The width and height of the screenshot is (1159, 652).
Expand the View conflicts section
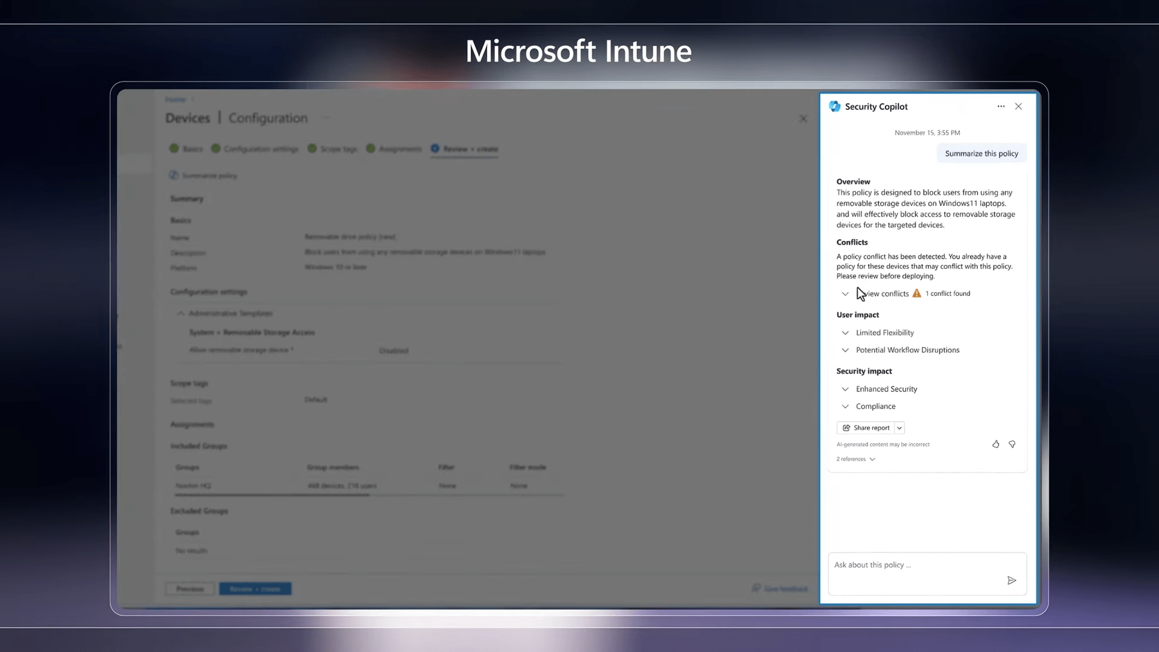click(x=845, y=293)
